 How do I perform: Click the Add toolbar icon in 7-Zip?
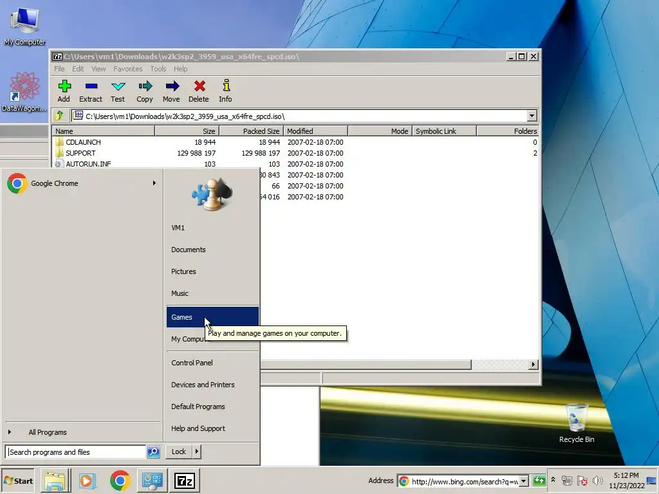tap(64, 91)
